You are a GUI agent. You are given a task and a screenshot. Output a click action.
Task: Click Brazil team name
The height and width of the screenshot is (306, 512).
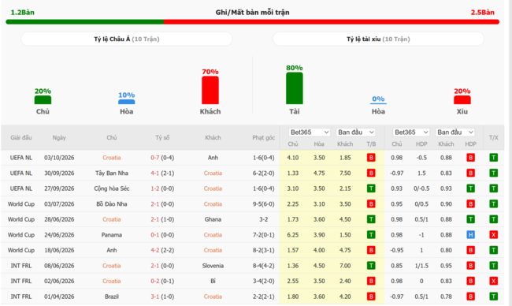(112, 297)
